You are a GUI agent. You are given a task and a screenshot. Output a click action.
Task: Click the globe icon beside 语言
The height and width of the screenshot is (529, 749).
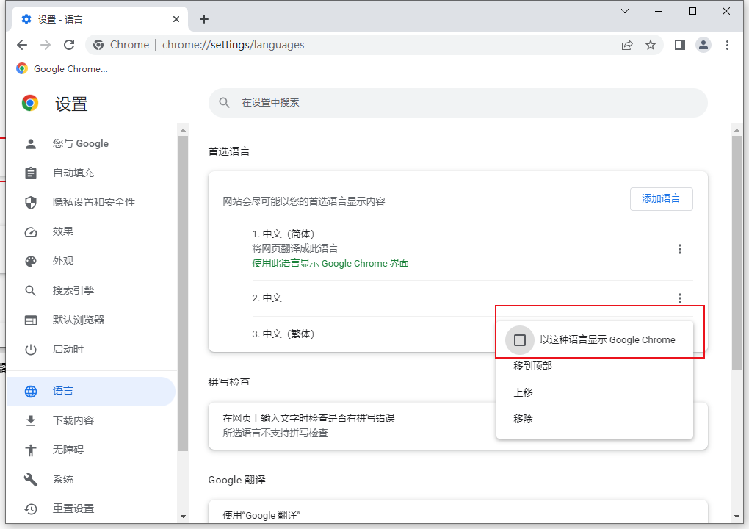31,392
